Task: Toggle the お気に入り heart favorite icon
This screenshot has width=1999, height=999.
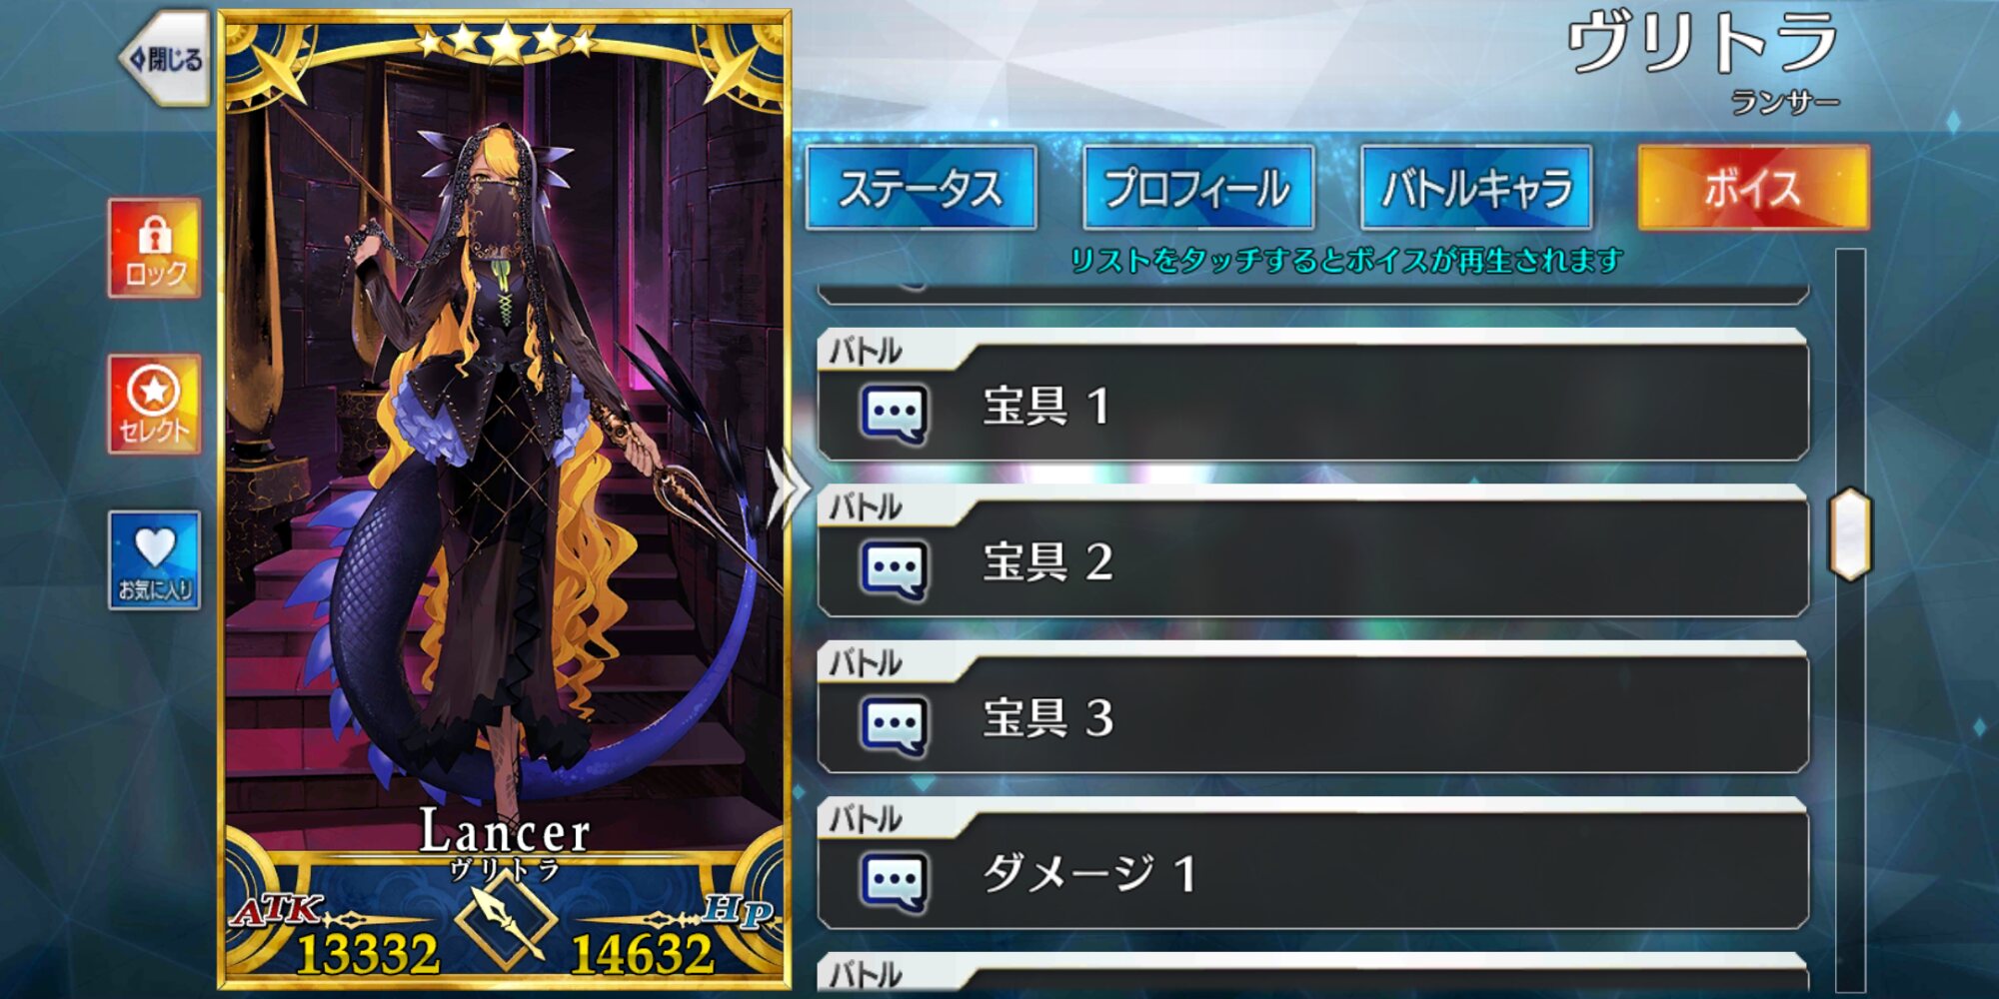Action: (155, 559)
